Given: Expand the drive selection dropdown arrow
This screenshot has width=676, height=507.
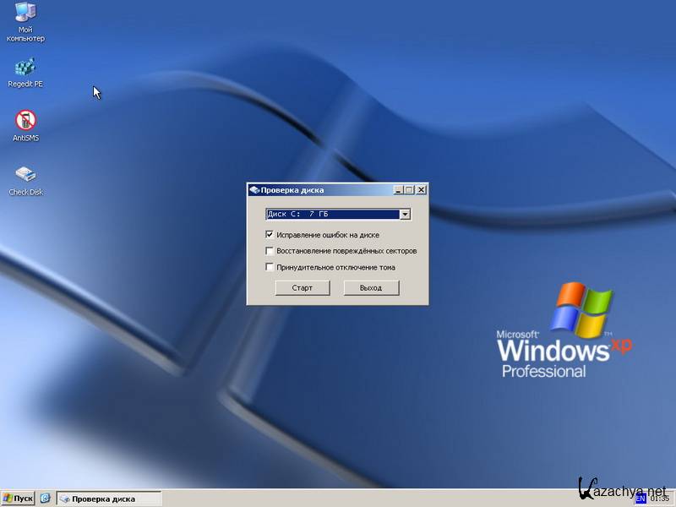Looking at the screenshot, I should [406, 215].
